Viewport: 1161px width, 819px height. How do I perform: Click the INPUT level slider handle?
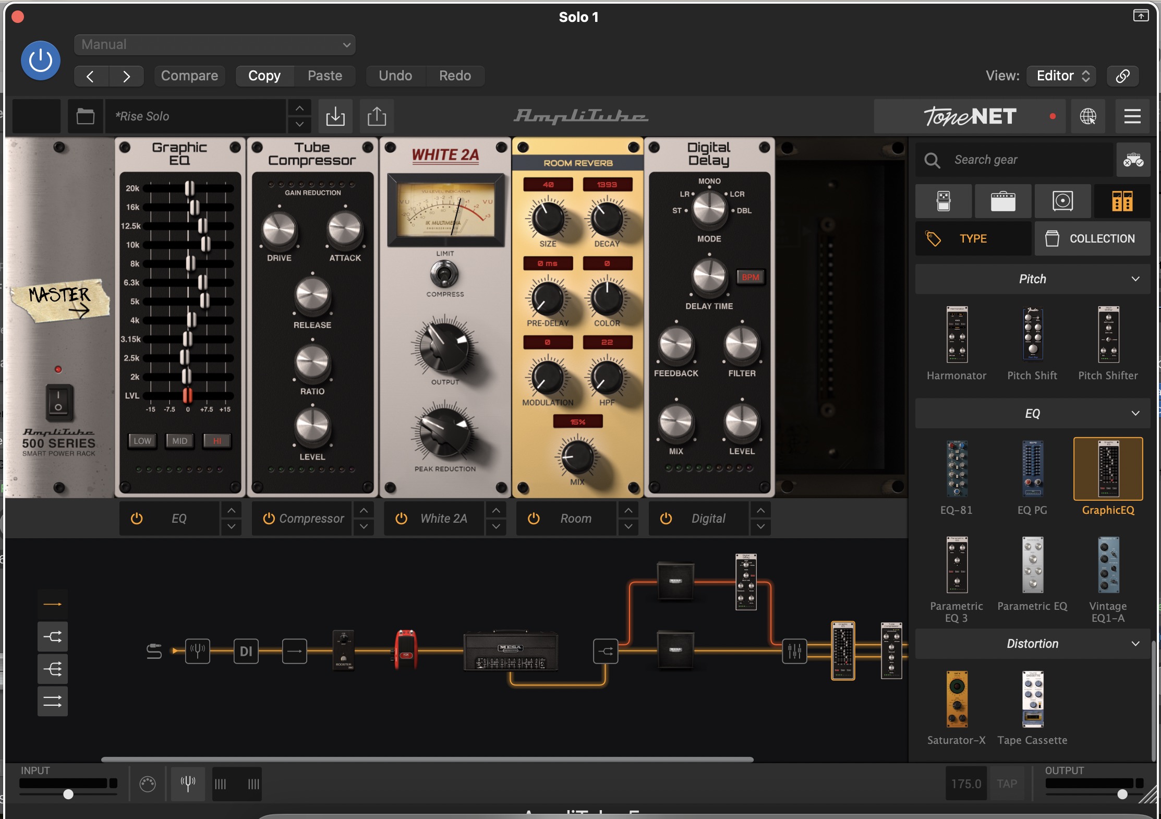tap(68, 794)
